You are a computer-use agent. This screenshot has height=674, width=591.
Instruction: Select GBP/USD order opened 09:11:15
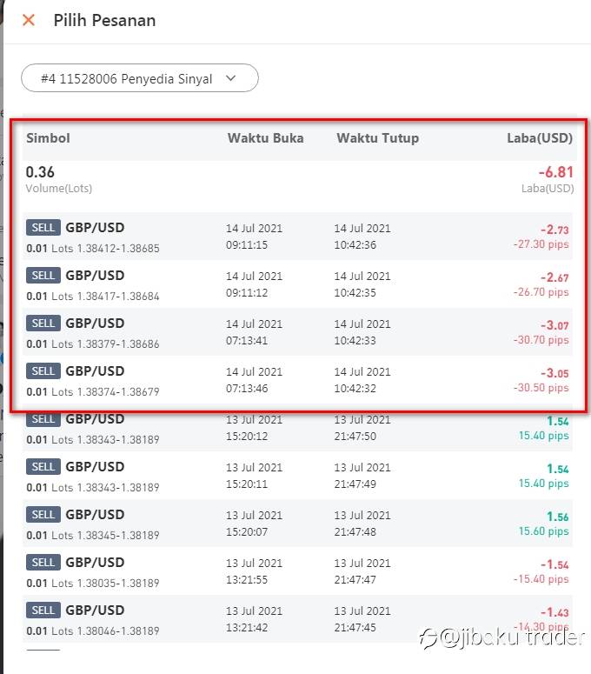[297, 237]
